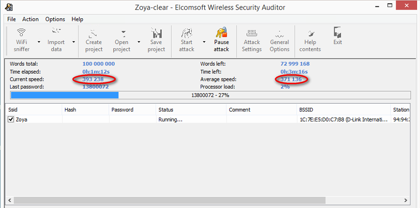Pause the running attack
Image resolution: width=420 pixels, height=208 pixels.
pos(221,40)
